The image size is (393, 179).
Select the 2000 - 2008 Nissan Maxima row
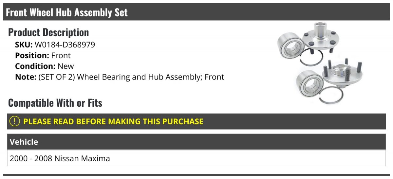(x=60, y=159)
